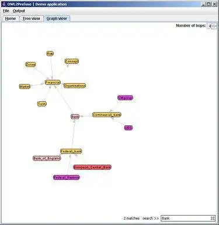The height and width of the screenshot is (225, 219).
Task: Decrease the number of hops
Action: 214,28
